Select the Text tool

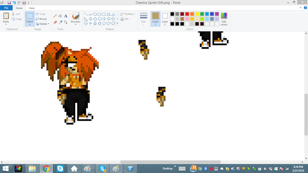coord(66,16)
